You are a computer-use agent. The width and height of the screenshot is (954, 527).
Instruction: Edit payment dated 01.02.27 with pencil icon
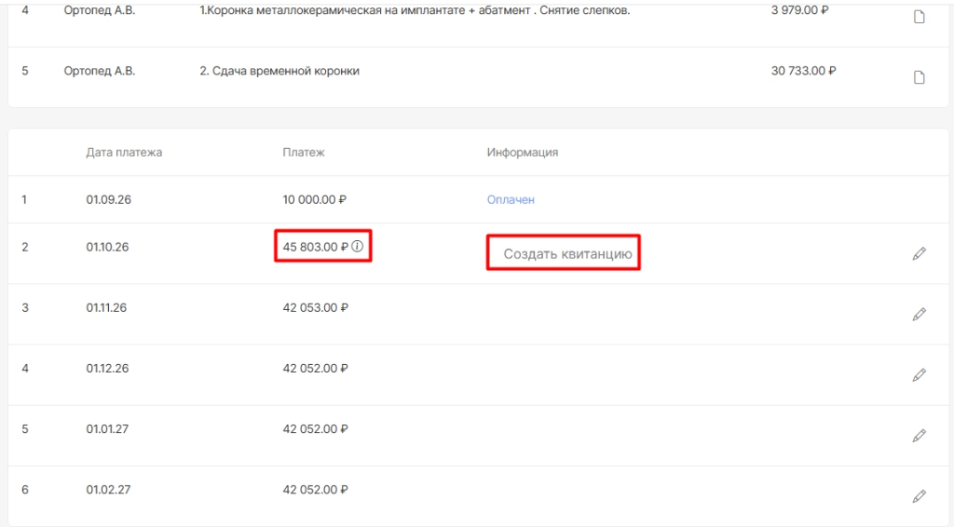pos(920,496)
